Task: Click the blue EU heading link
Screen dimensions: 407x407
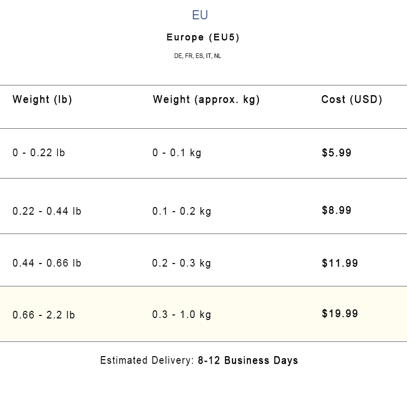Action: tap(200, 15)
